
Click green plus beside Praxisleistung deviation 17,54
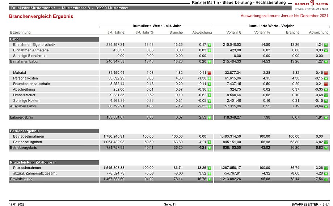point(326,179)
